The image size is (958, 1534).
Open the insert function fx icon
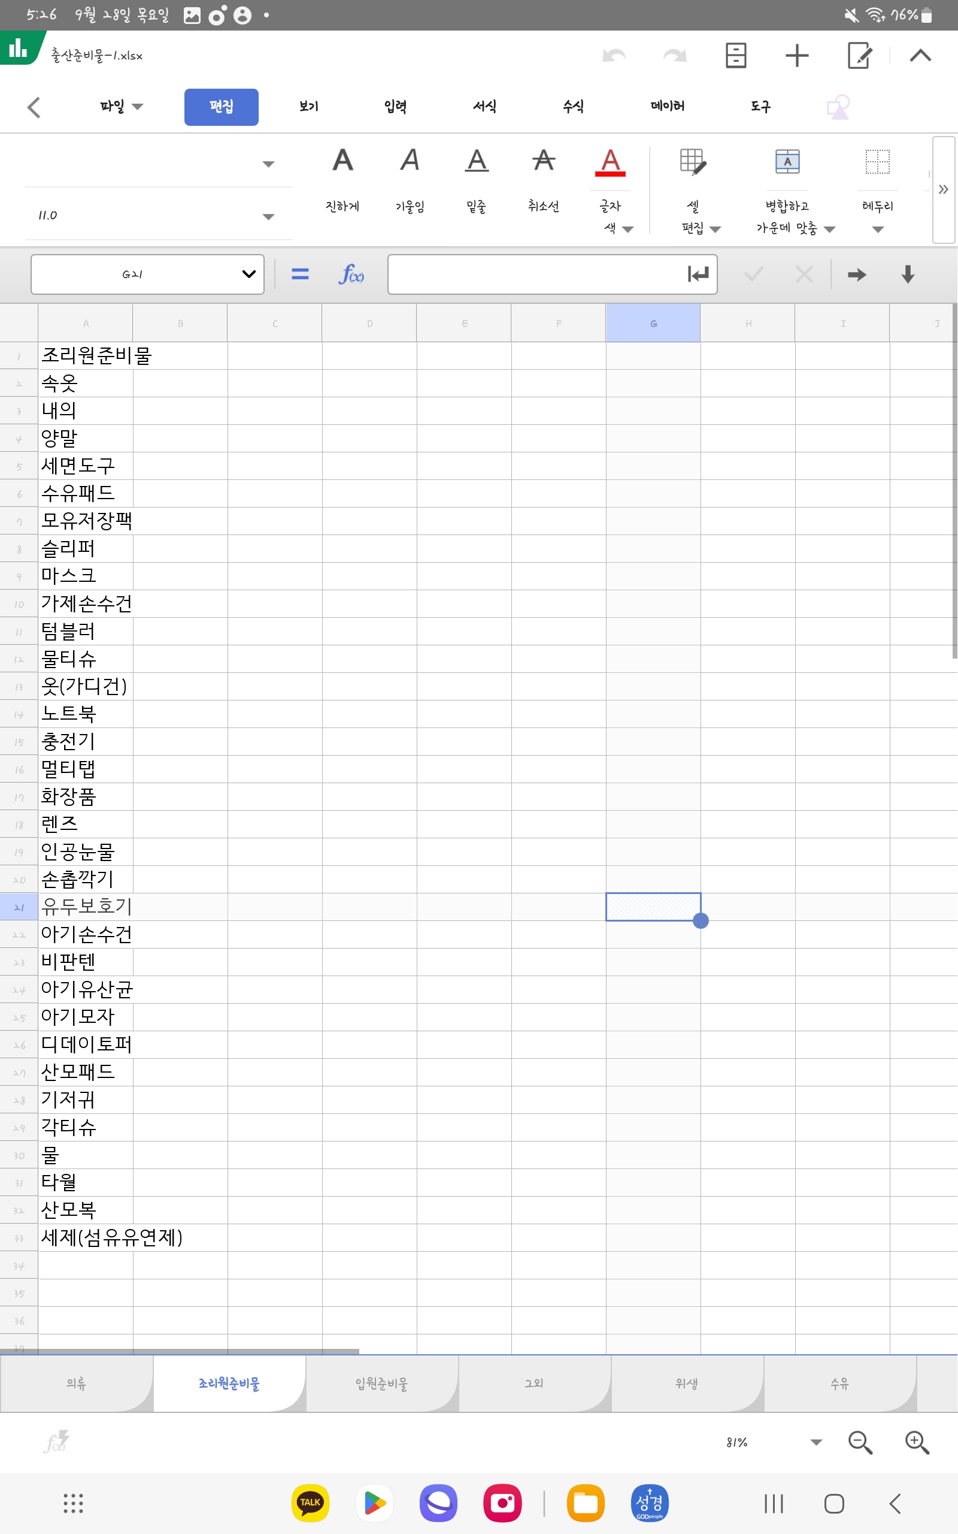[x=351, y=274]
